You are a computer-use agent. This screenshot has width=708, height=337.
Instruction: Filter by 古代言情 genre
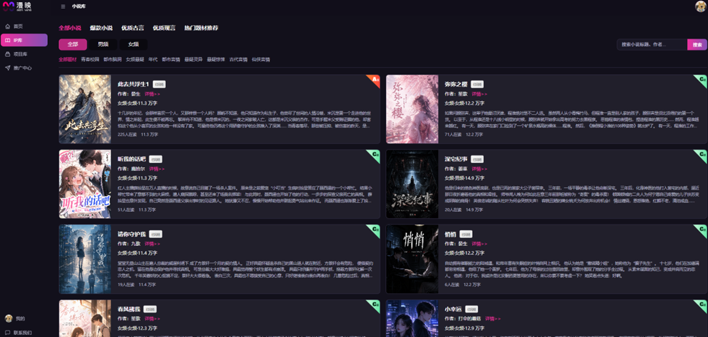click(239, 59)
